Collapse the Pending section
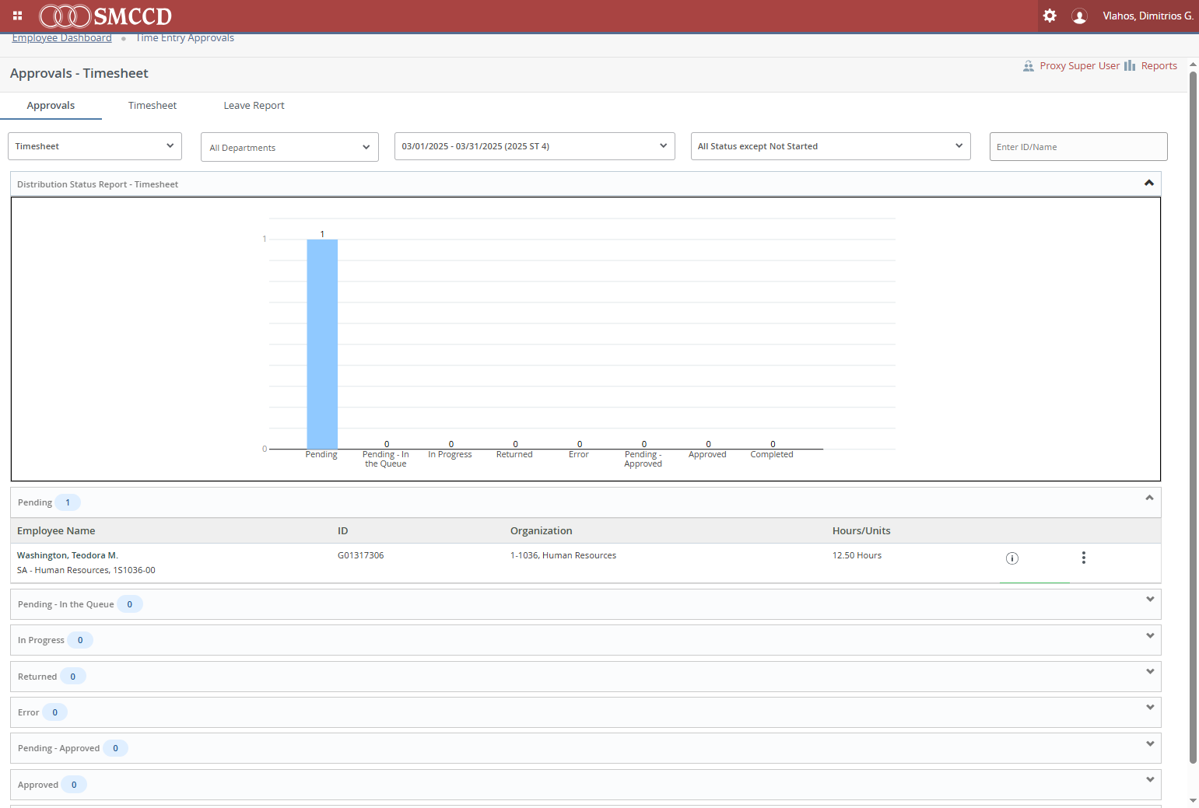The width and height of the screenshot is (1199, 808). [1149, 498]
